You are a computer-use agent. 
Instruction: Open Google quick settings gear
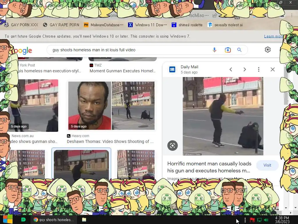[268, 50]
